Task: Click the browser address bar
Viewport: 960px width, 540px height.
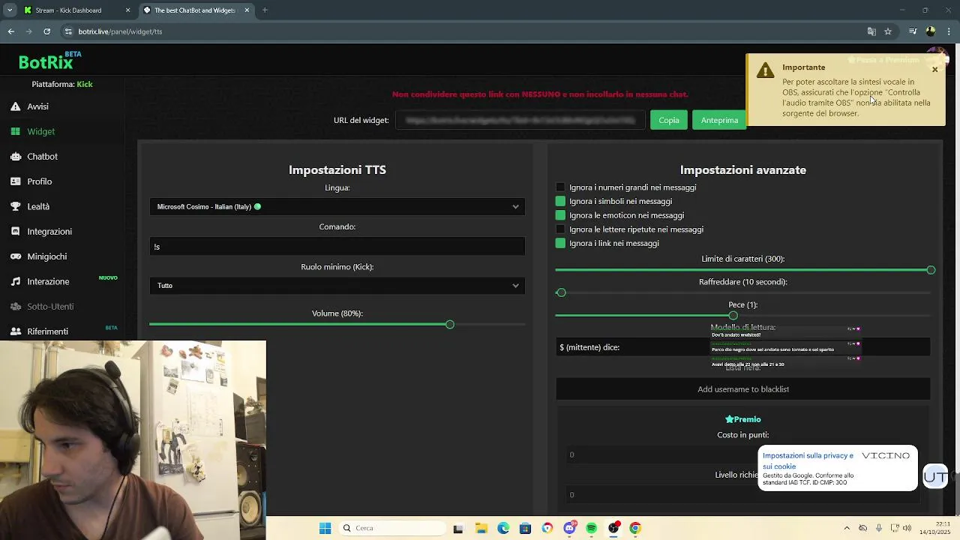Action: pyautogui.click(x=465, y=31)
